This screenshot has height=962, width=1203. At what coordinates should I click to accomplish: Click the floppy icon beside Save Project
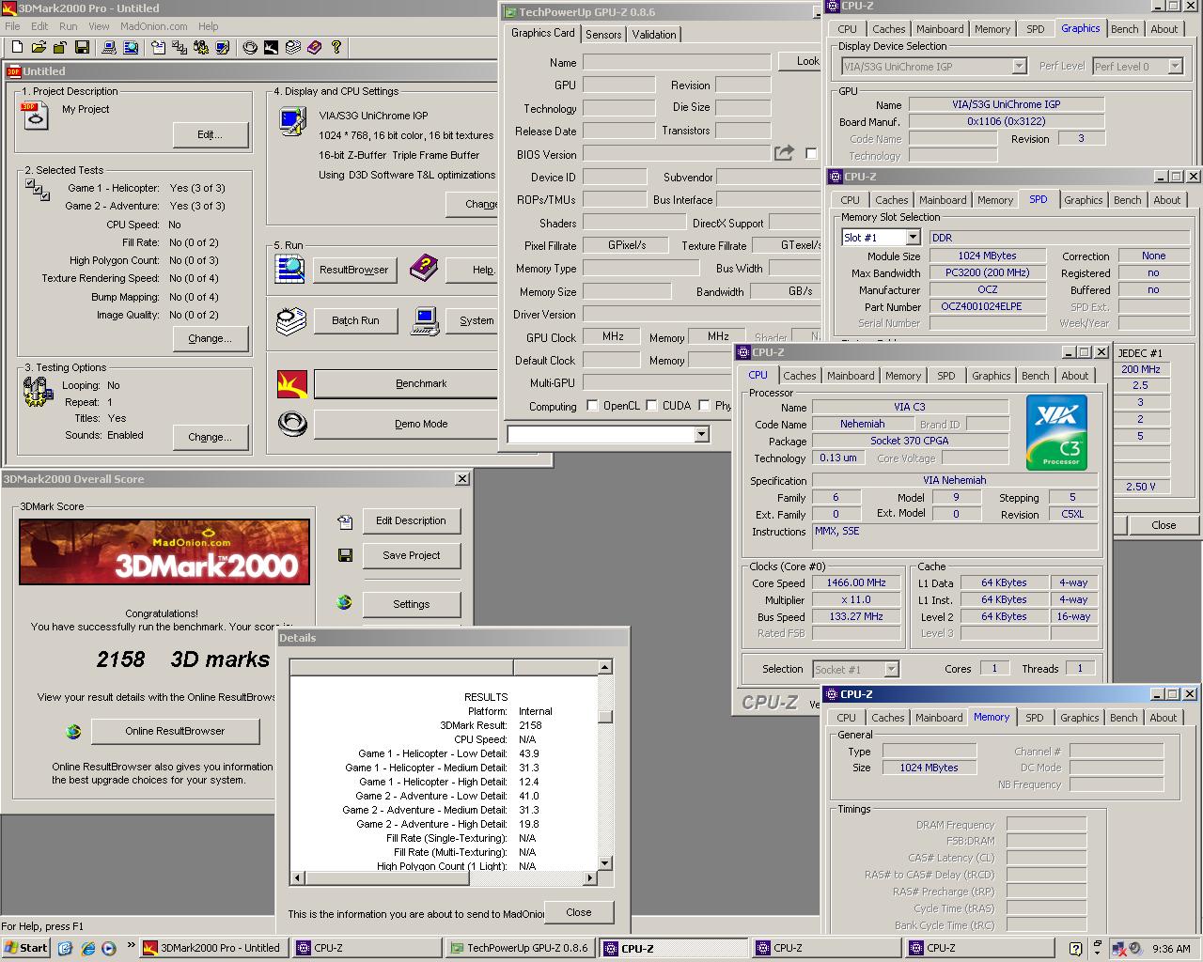(345, 555)
